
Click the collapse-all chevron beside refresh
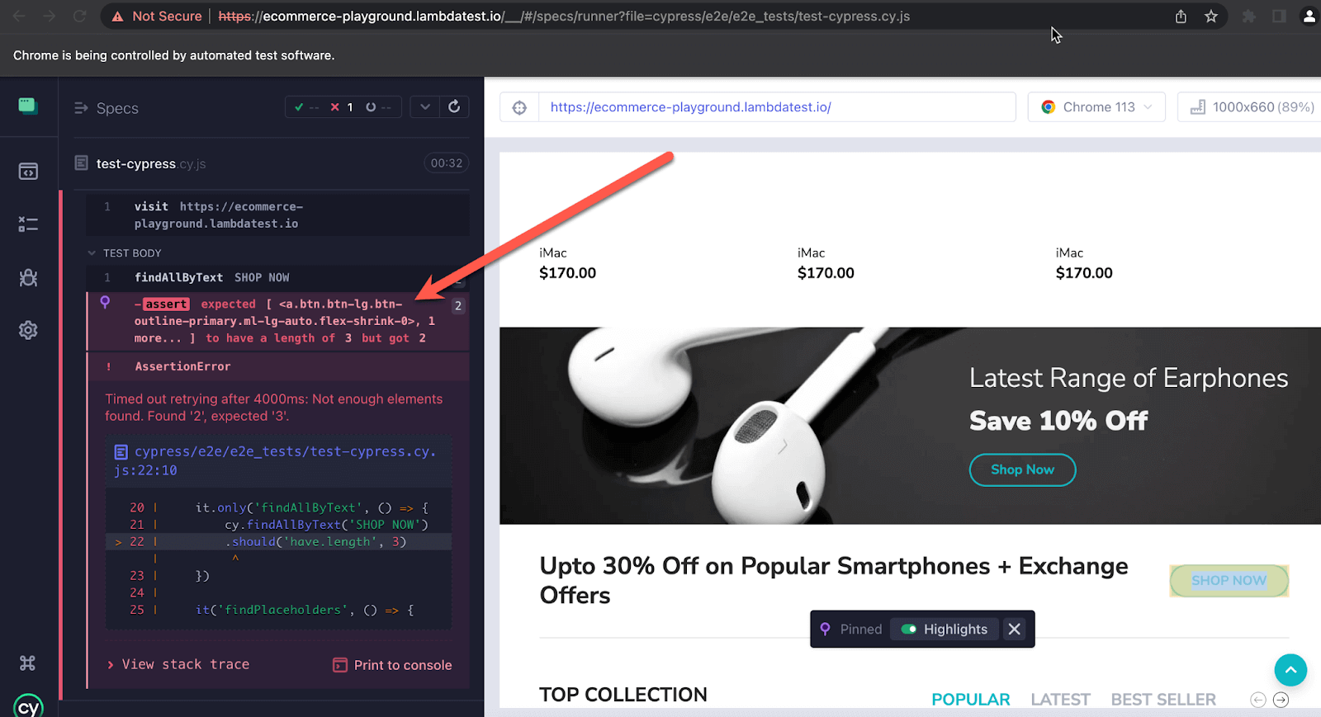click(x=424, y=106)
